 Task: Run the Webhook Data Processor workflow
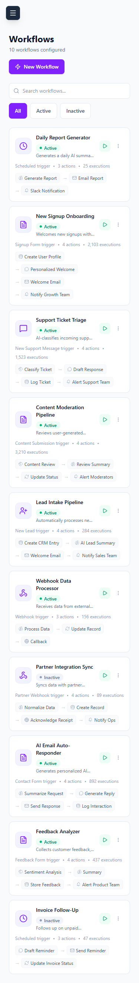coord(105,593)
